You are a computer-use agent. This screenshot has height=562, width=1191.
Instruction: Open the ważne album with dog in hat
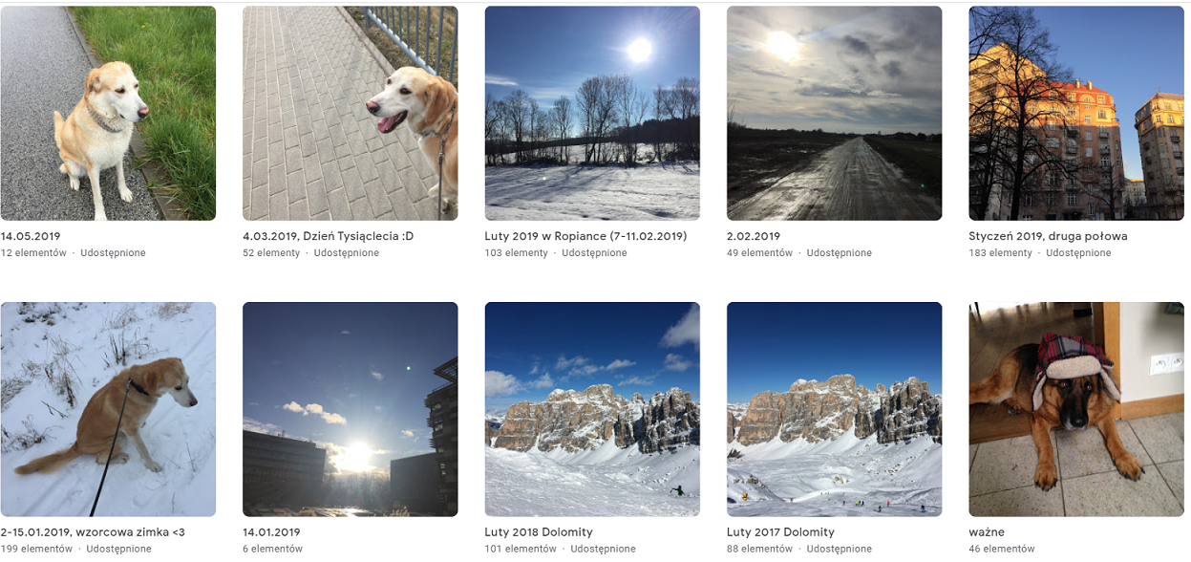1076,409
